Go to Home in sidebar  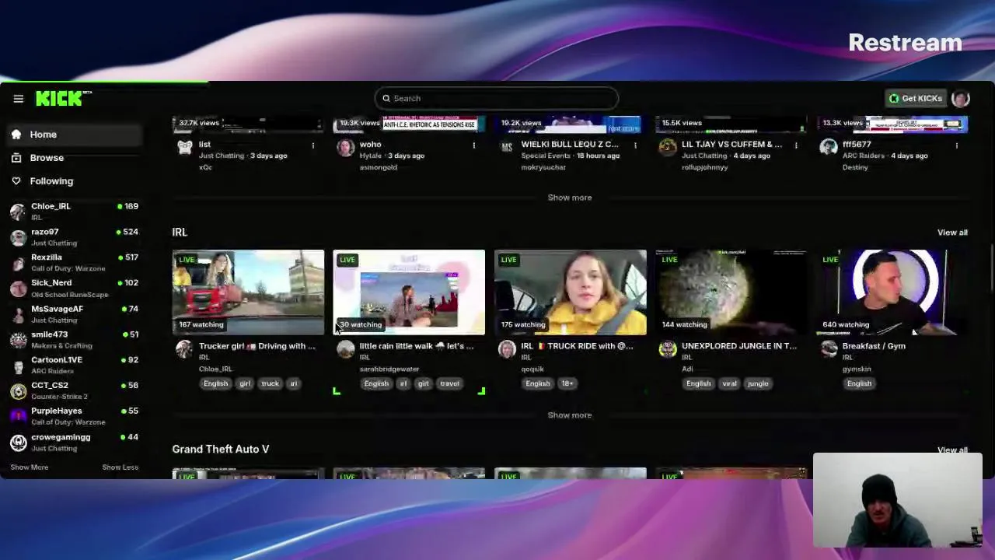point(75,135)
